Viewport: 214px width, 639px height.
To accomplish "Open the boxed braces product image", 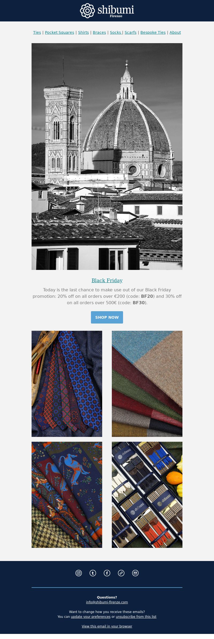I will click(x=147, y=495).
